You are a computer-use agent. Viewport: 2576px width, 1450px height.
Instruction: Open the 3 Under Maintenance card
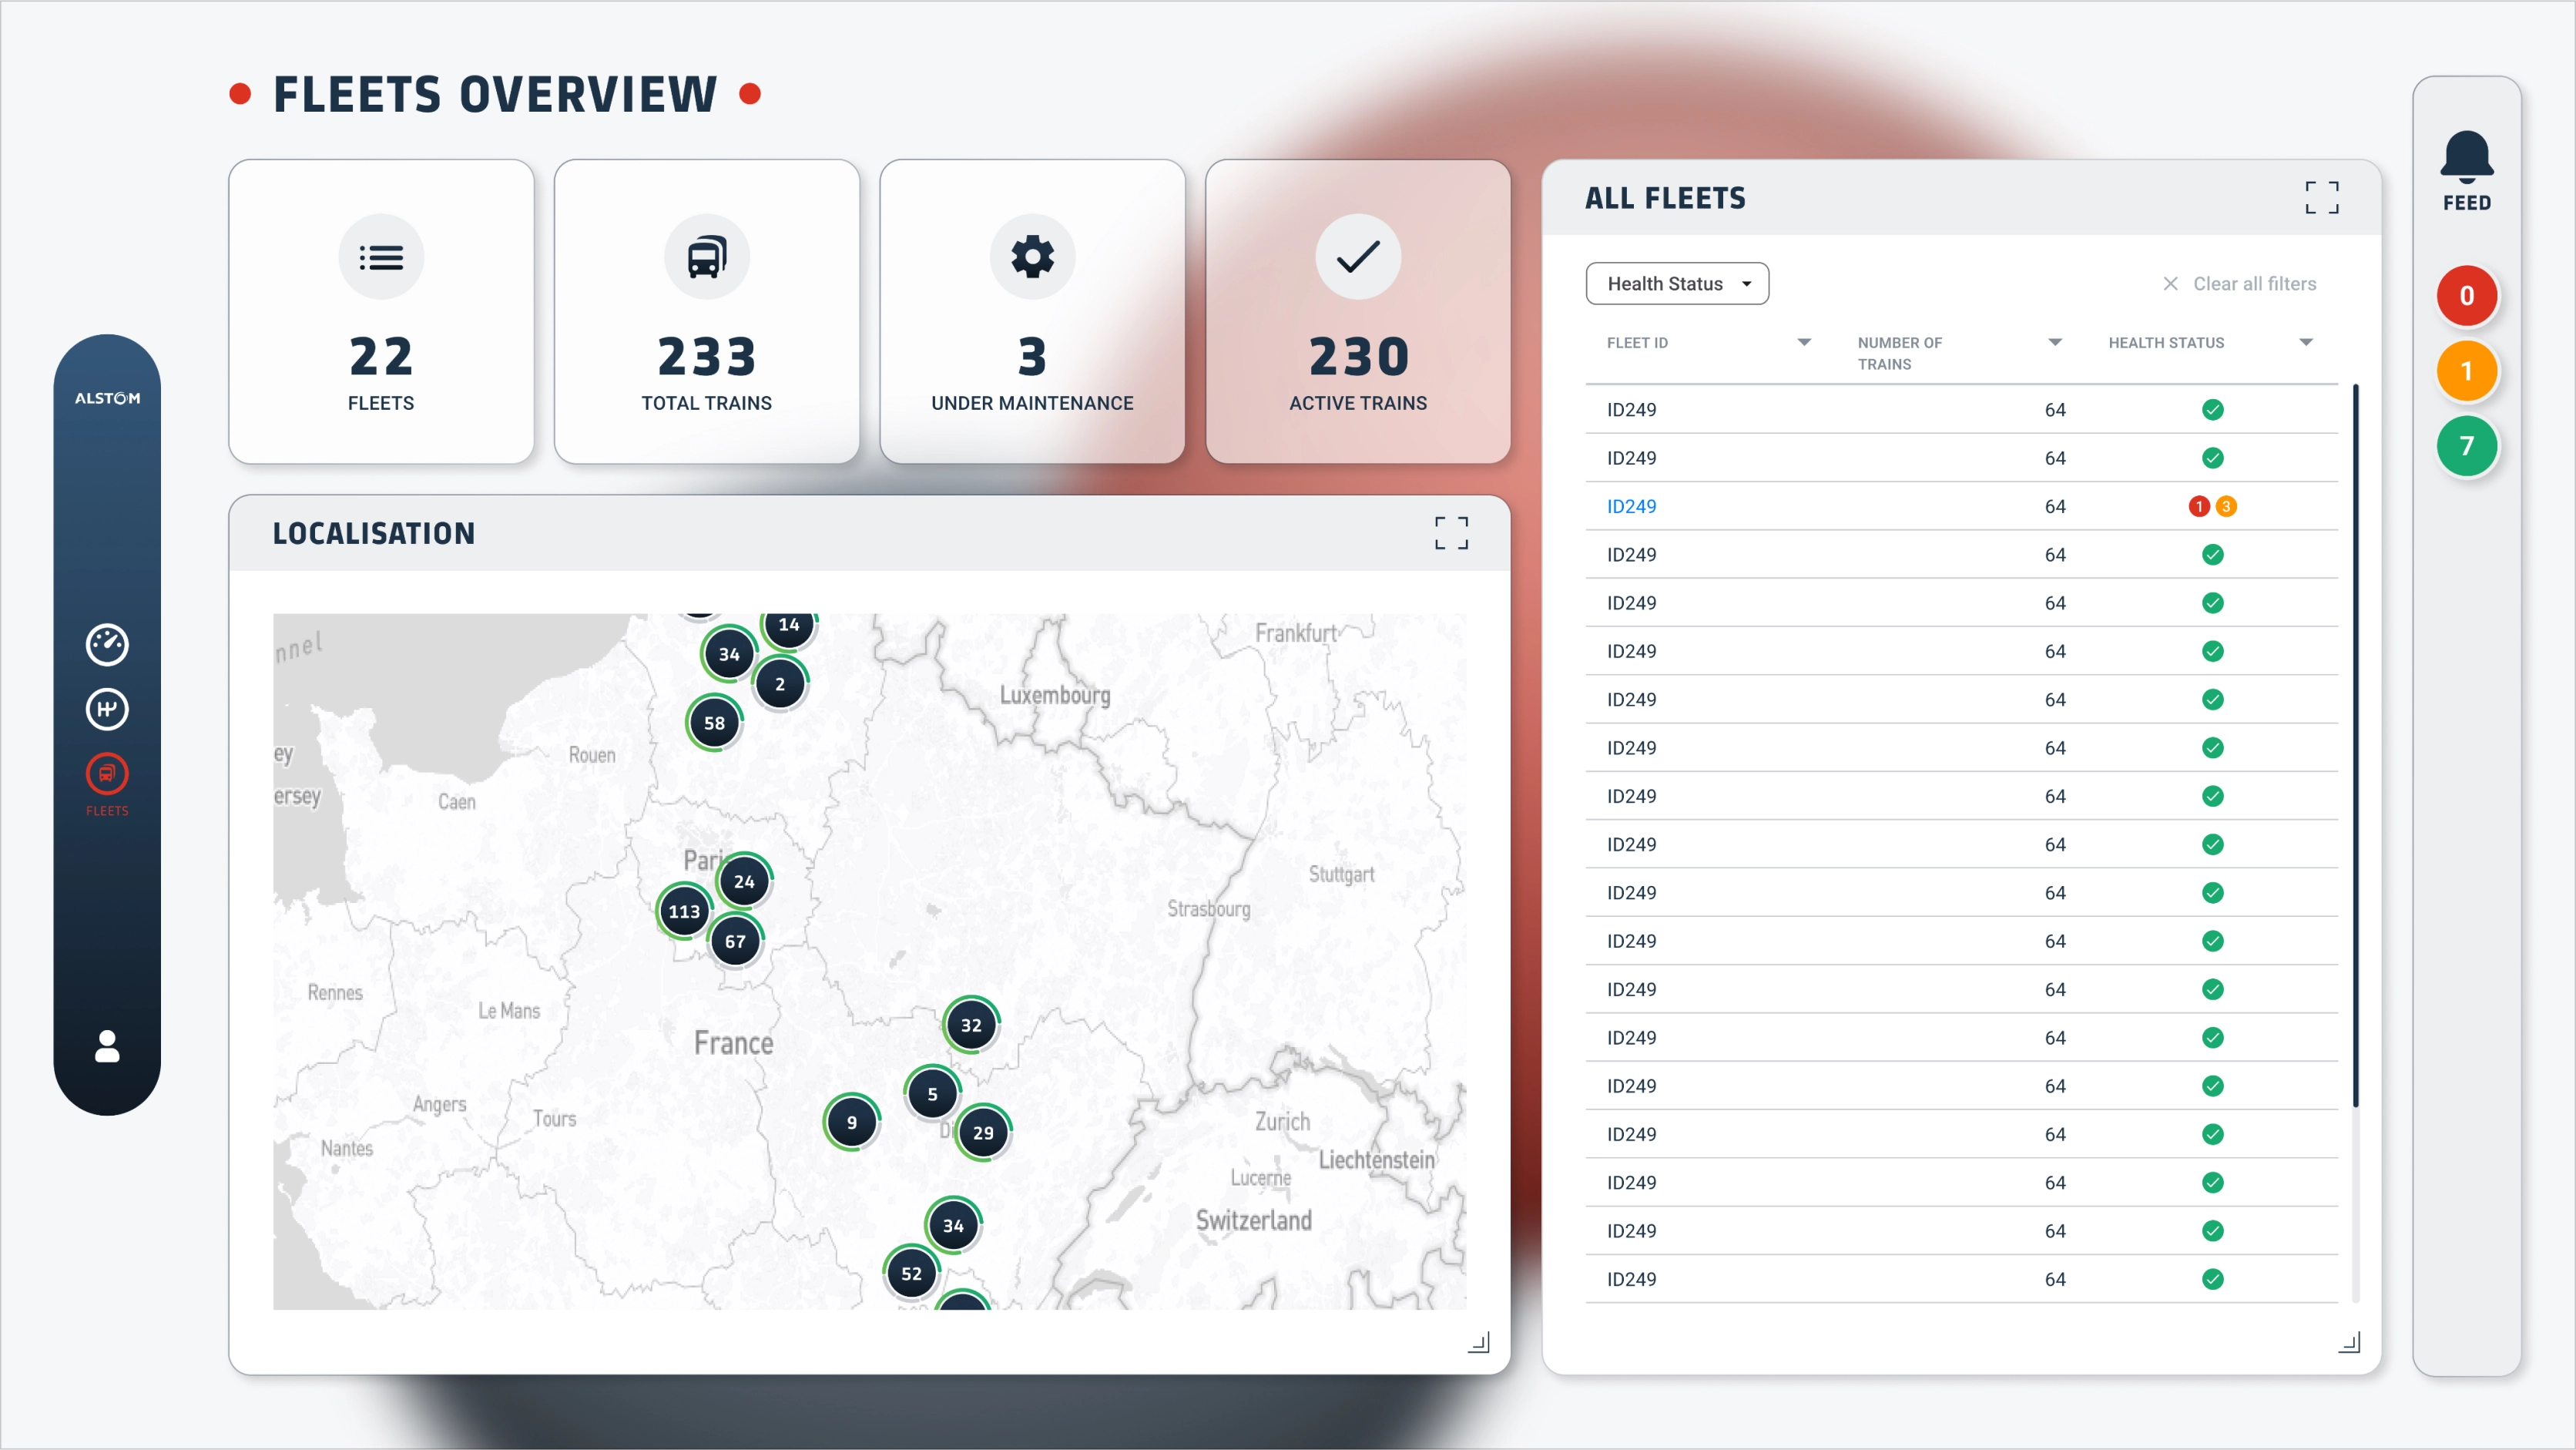1032,311
